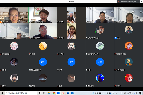Select the 王珂 participant avatar tile
The height and width of the screenshot is (95, 143).
tap(129, 31)
